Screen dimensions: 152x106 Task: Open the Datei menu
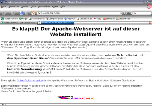point(4,7)
